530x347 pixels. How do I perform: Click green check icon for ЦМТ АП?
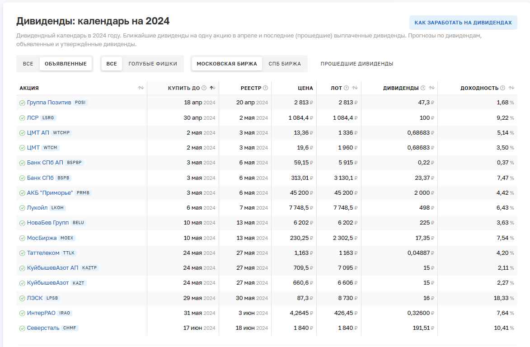pyautogui.click(x=22, y=133)
